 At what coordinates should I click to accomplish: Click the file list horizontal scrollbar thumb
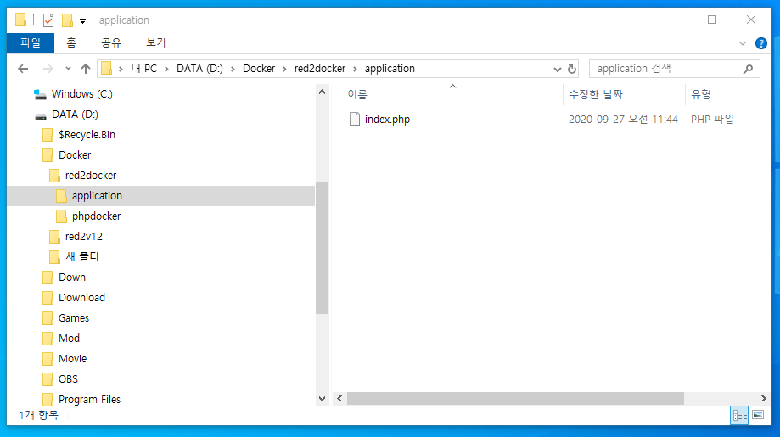(x=515, y=398)
